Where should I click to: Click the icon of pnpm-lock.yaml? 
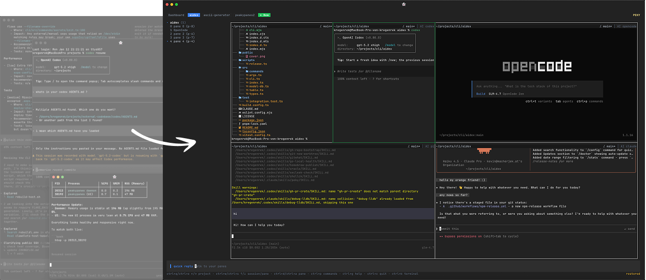(x=240, y=124)
